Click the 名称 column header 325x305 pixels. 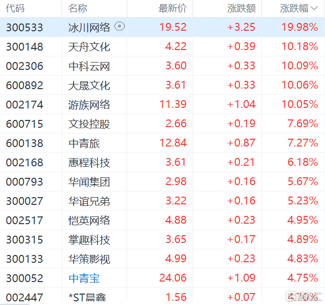pyautogui.click(x=78, y=8)
